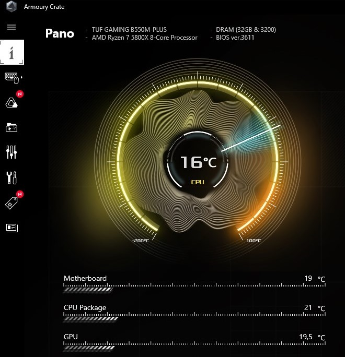Click DRAM (32GB & 3200) text
The height and width of the screenshot is (357, 345).
(x=246, y=30)
